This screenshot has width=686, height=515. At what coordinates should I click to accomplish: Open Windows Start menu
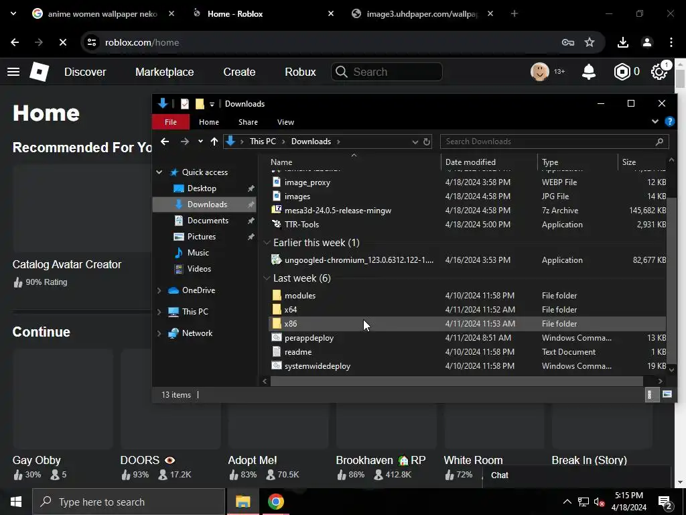point(16,502)
